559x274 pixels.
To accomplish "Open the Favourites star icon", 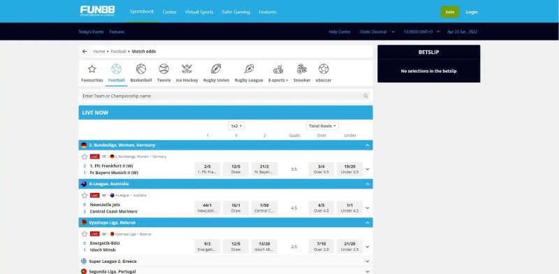I will [x=92, y=69].
